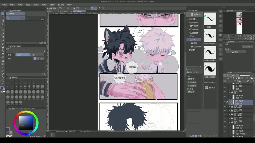Click the fill paint icon in the command bar
The height and width of the screenshot is (143, 255).
[74, 8]
